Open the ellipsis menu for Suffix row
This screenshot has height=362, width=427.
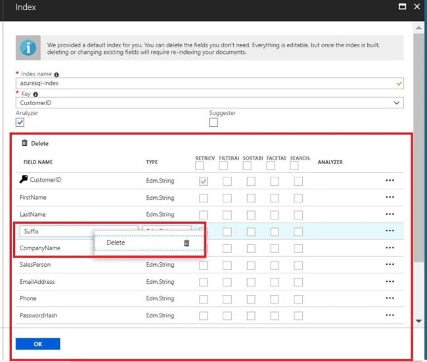390,231
